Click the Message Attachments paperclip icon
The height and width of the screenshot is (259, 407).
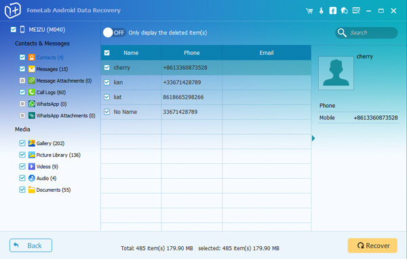click(x=32, y=81)
